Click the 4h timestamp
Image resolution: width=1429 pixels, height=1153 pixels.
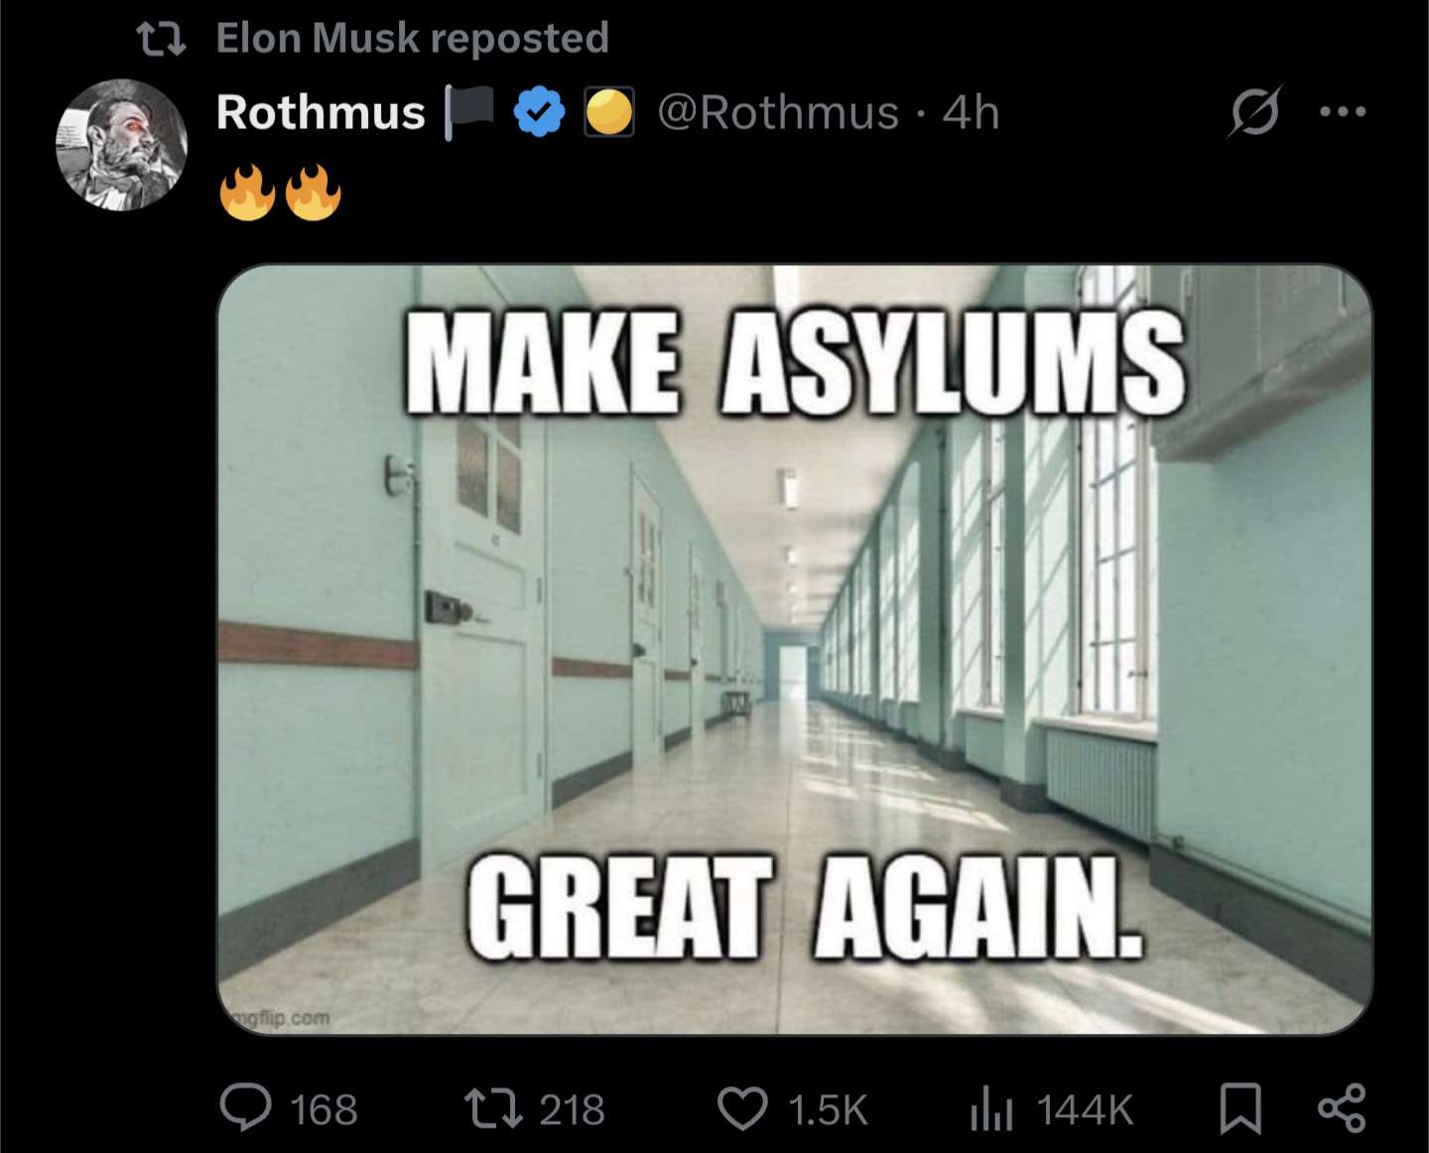(x=971, y=111)
